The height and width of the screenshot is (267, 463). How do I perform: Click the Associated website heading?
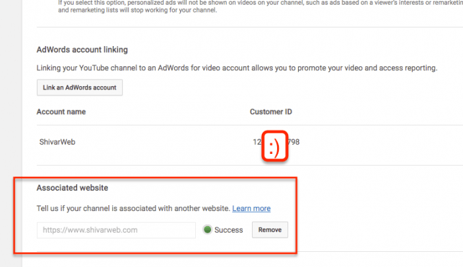73,188
